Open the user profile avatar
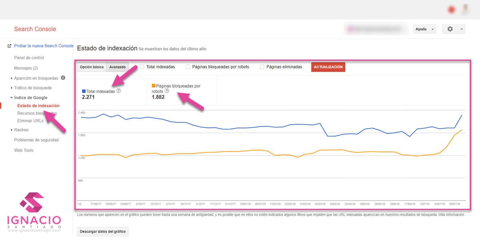The height and width of the screenshot is (240, 480). coord(466,9)
